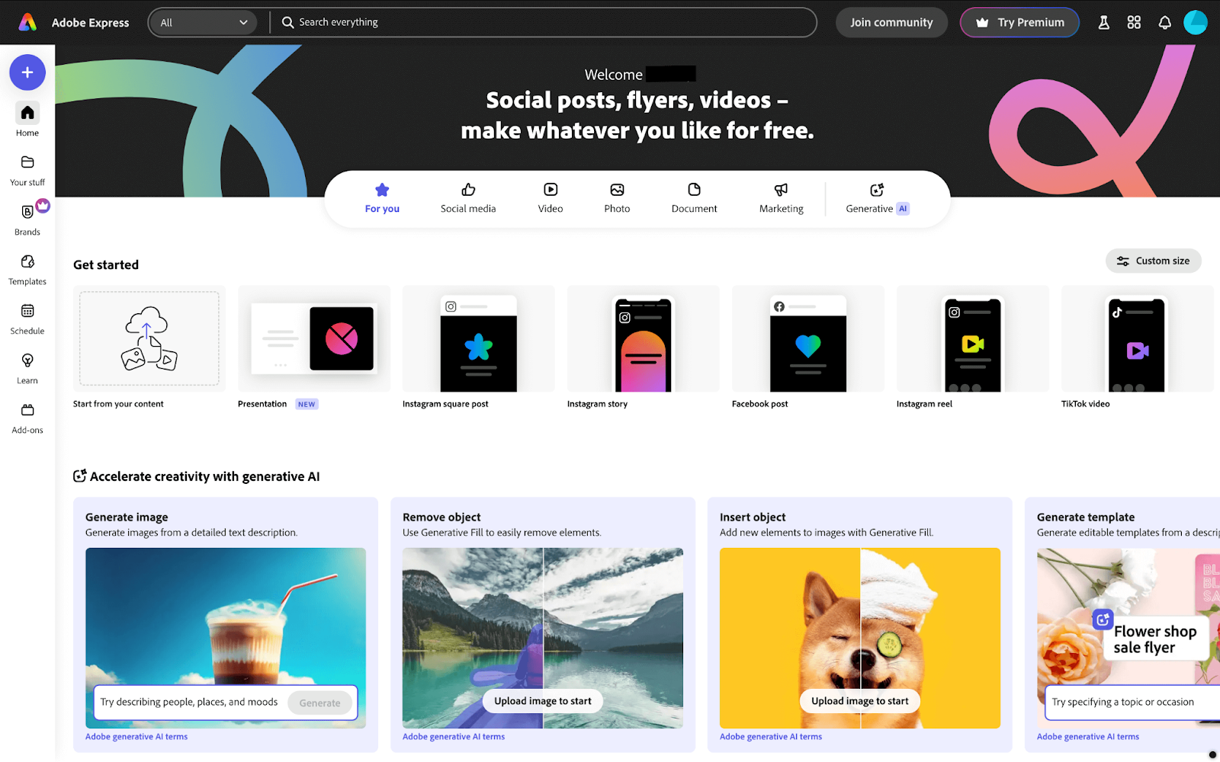Open the Brands panel
Screen dimensions: 1220x762
(x=27, y=217)
